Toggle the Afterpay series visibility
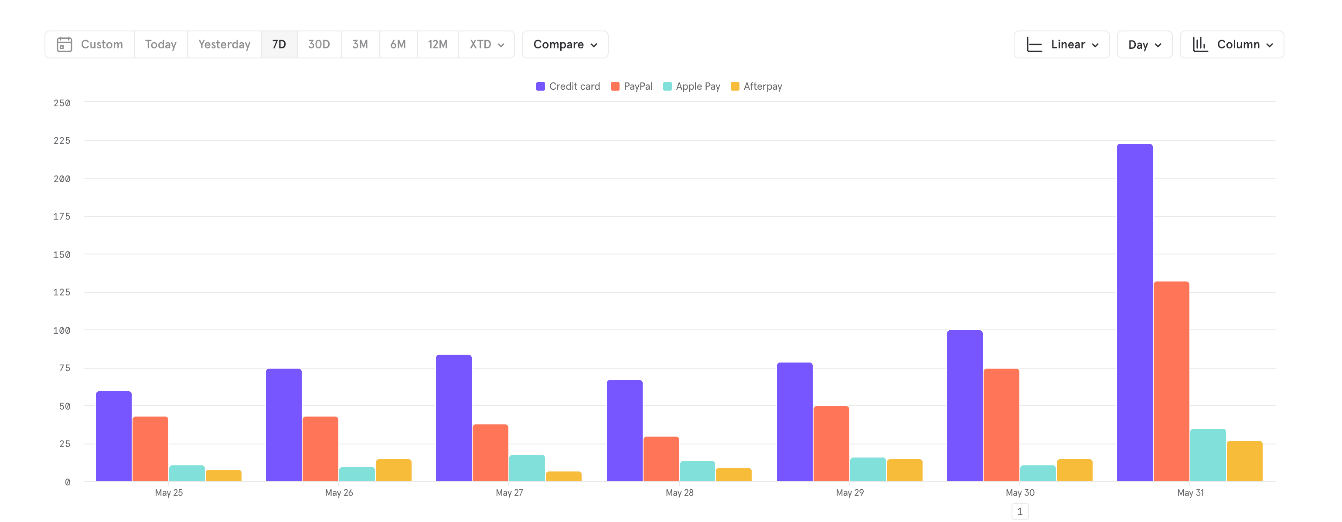This screenshot has height=522, width=1342. [756, 86]
